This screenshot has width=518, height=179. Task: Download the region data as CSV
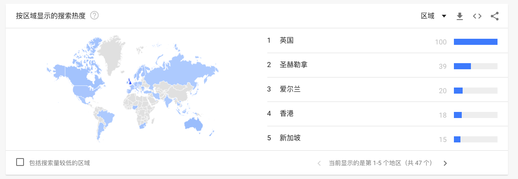point(460,16)
